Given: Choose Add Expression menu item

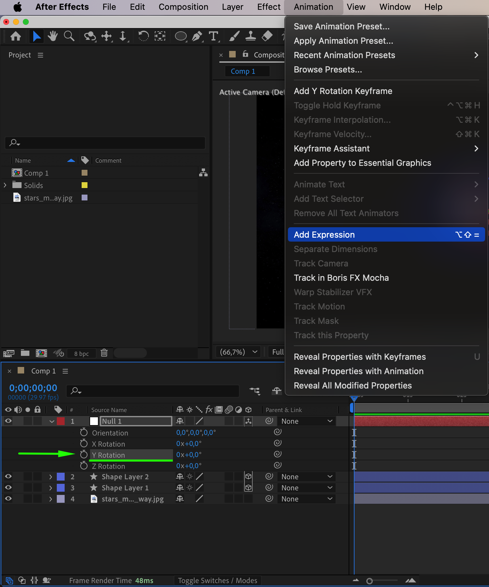Looking at the screenshot, I should (386, 235).
